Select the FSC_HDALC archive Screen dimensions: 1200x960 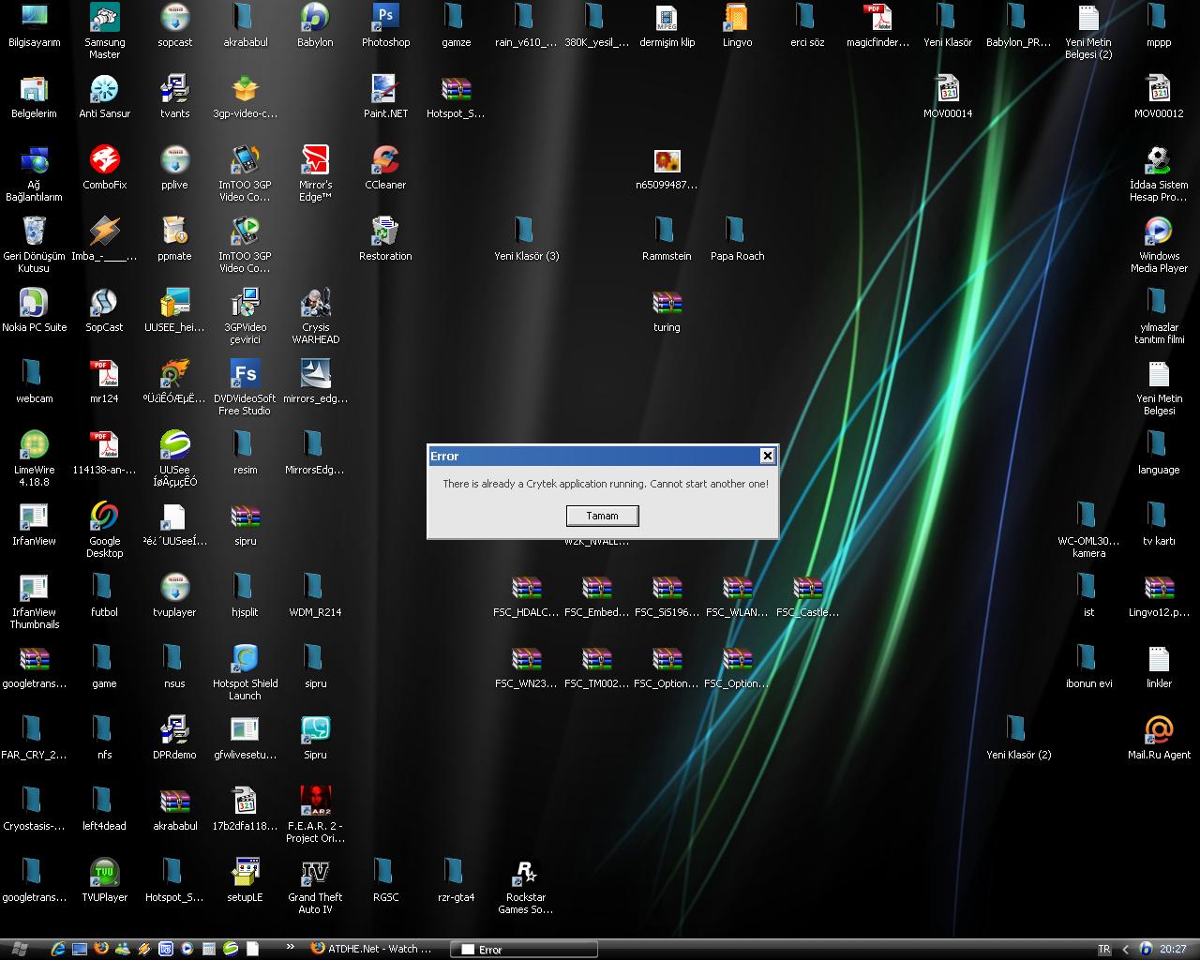[x=526, y=595]
